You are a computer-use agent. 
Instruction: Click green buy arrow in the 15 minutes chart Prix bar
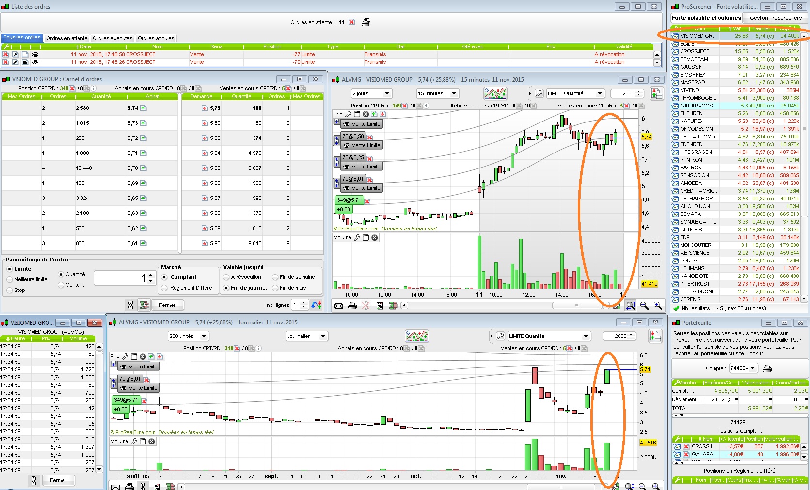point(374,114)
